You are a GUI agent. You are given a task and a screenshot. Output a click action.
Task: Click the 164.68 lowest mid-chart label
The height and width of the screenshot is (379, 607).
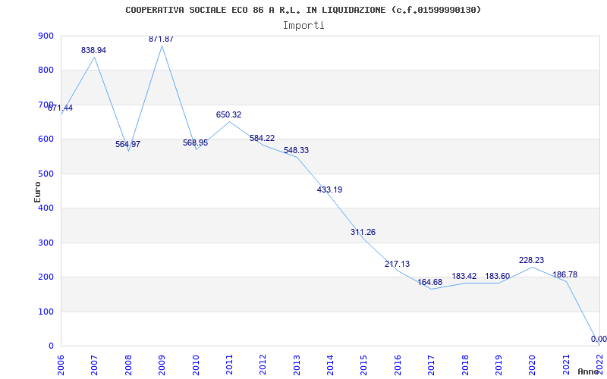(430, 282)
